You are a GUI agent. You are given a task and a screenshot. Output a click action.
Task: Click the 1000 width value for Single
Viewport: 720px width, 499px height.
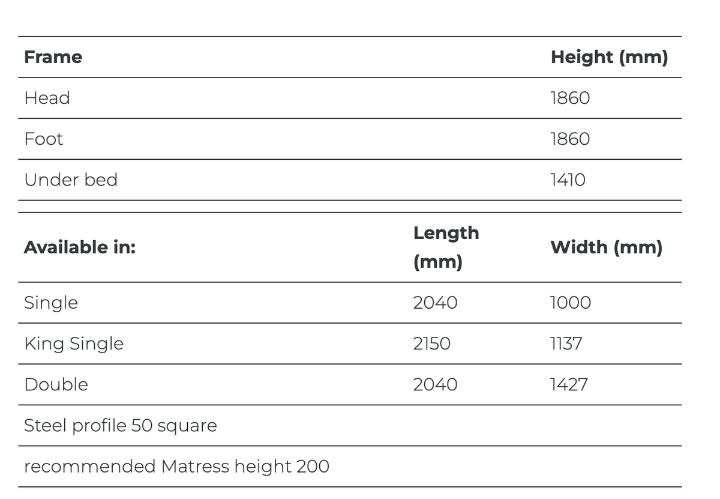(570, 303)
